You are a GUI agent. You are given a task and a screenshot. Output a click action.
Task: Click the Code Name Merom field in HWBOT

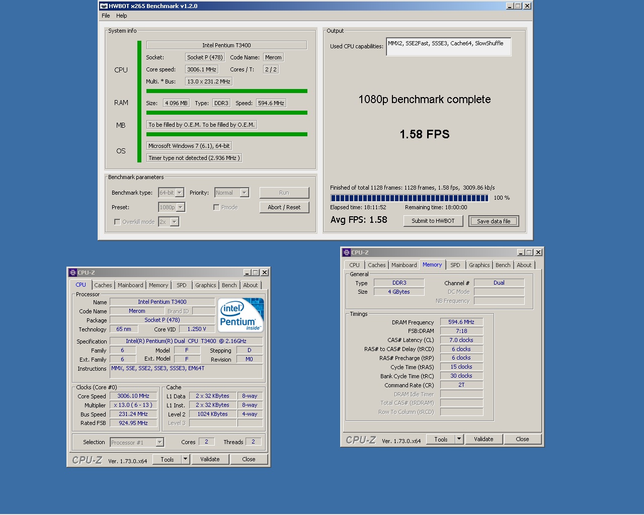click(x=273, y=57)
